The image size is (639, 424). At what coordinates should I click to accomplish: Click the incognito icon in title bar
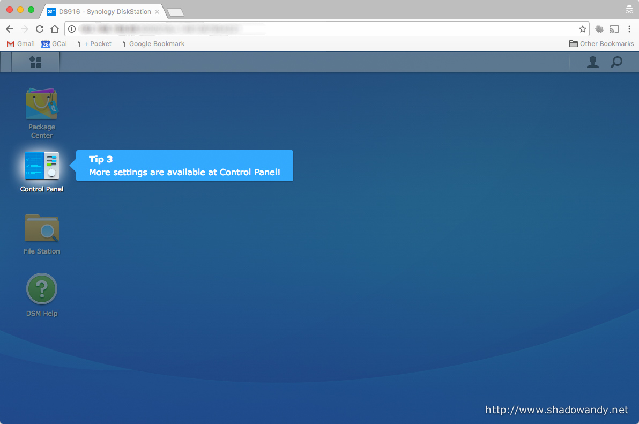629,9
